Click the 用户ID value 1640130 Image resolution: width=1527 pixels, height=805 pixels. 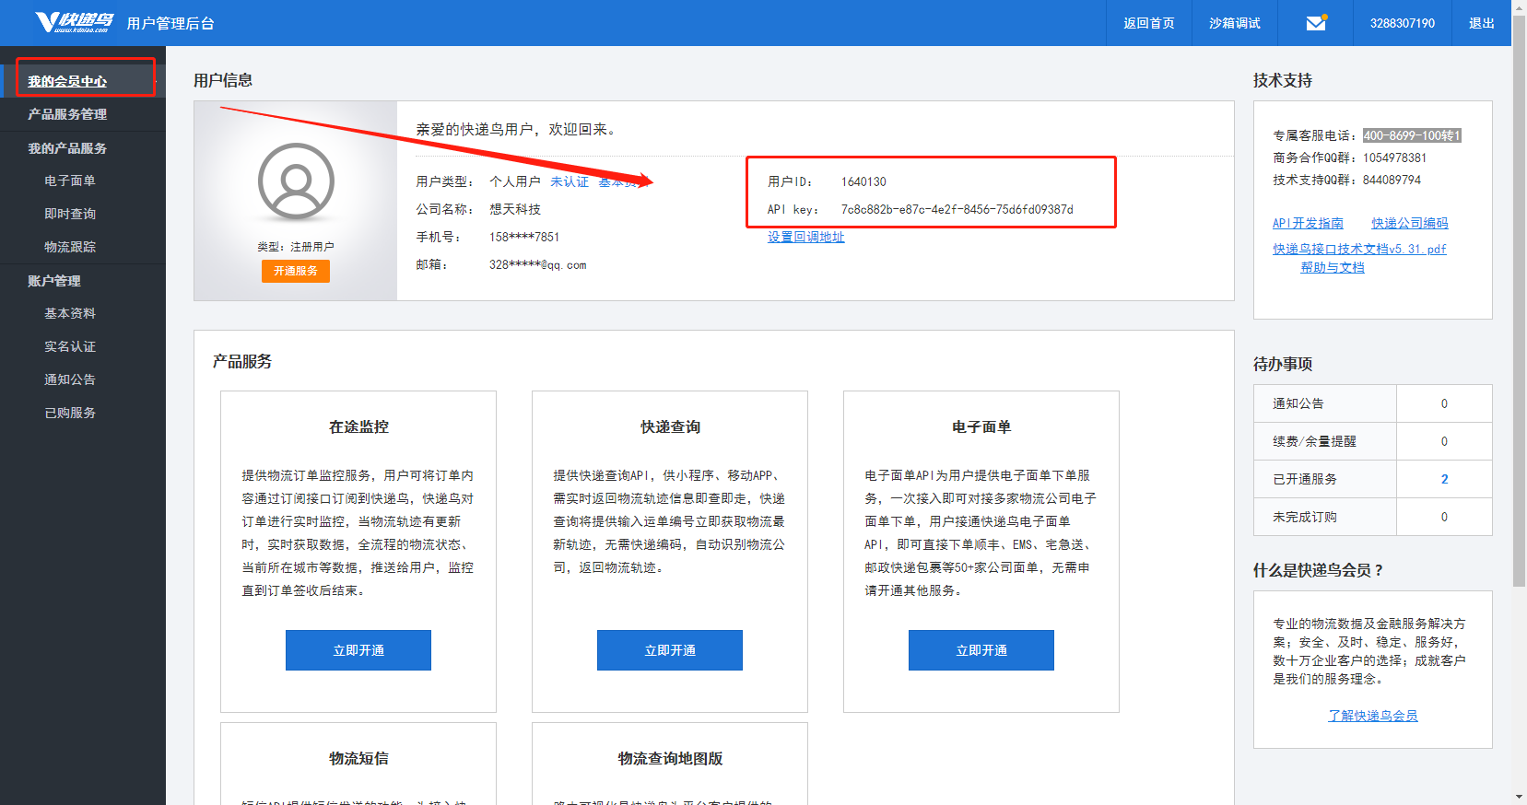pyautogui.click(x=863, y=181)
